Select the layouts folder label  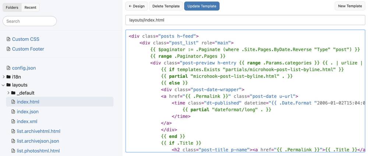tap(20, 85)
